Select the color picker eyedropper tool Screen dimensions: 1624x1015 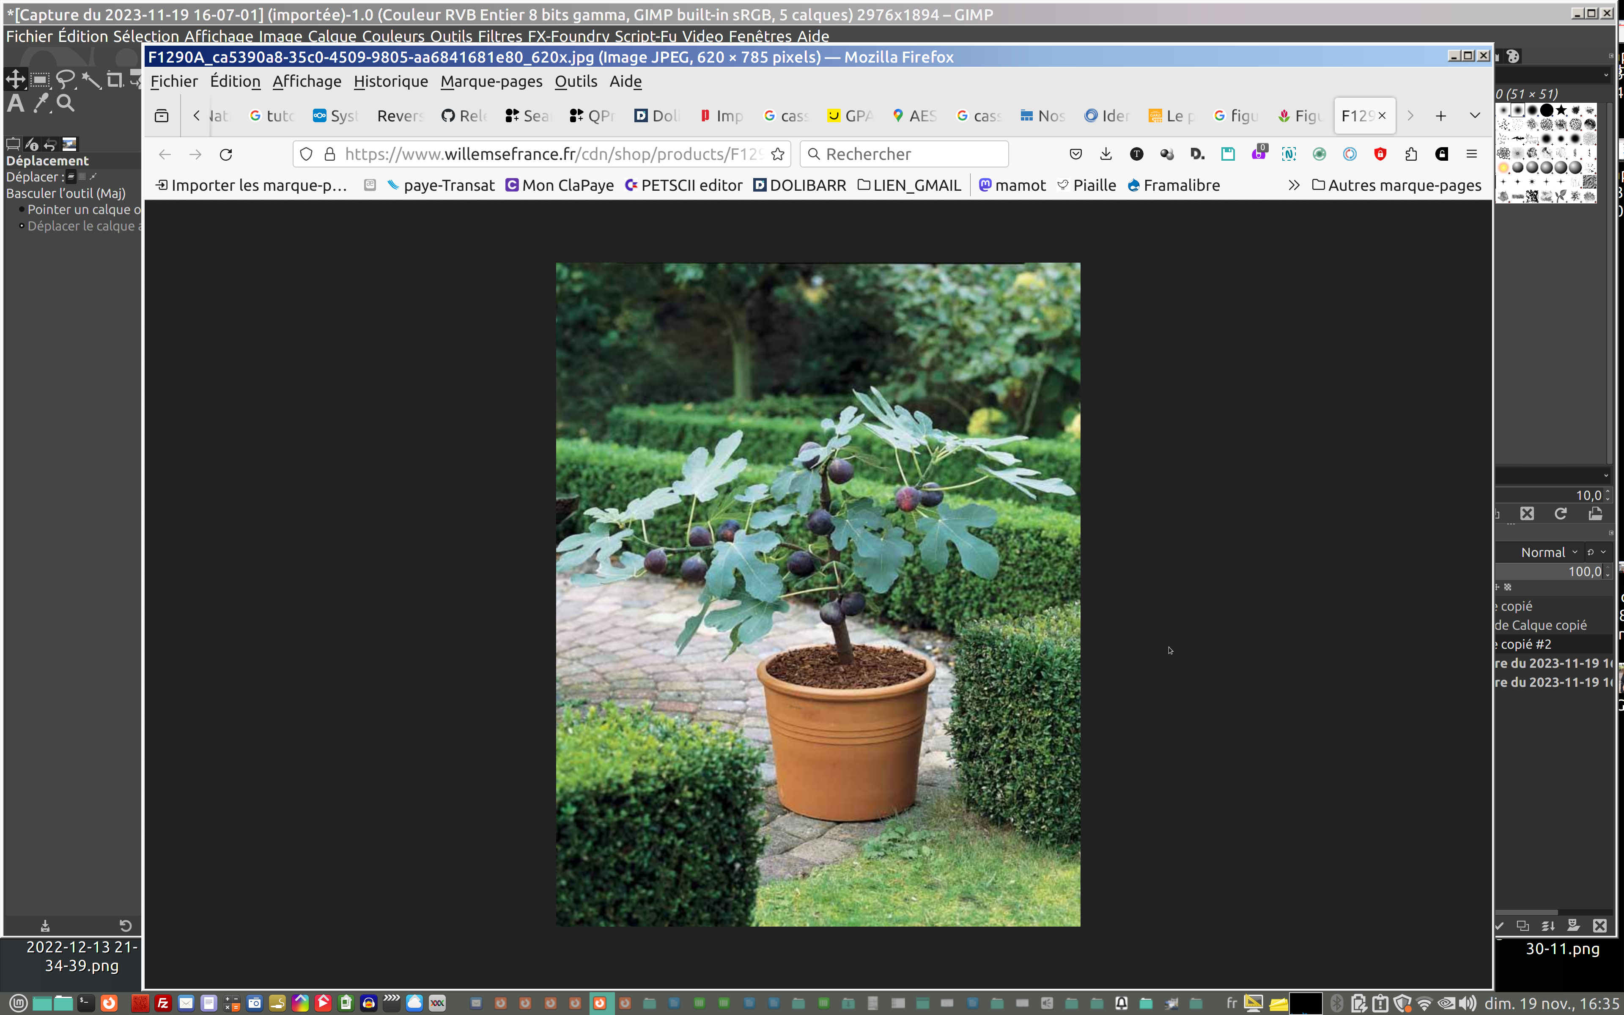click(41, 103)
